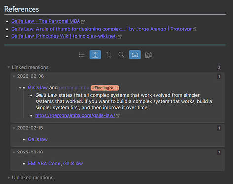
Task: Click the #FleetingNote tag
Action: tap(105, 88)
